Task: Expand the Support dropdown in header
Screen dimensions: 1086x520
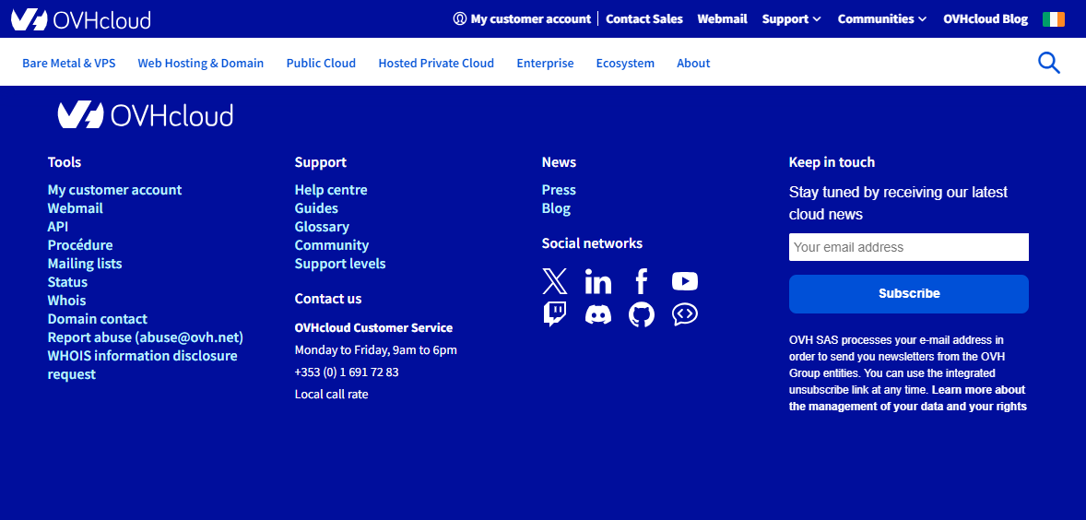Action: [x=791, y=19]
